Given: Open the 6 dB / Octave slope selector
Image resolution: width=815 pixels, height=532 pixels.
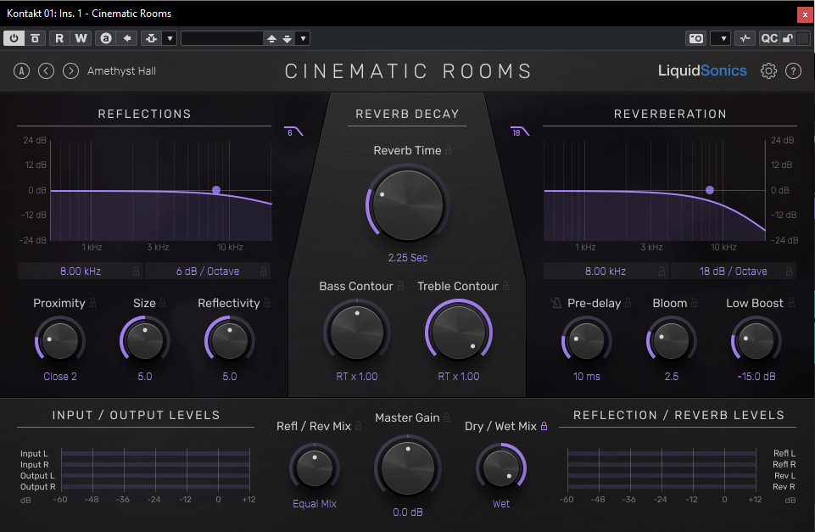Looking at the screenshot, I should (x=208, y=272).
